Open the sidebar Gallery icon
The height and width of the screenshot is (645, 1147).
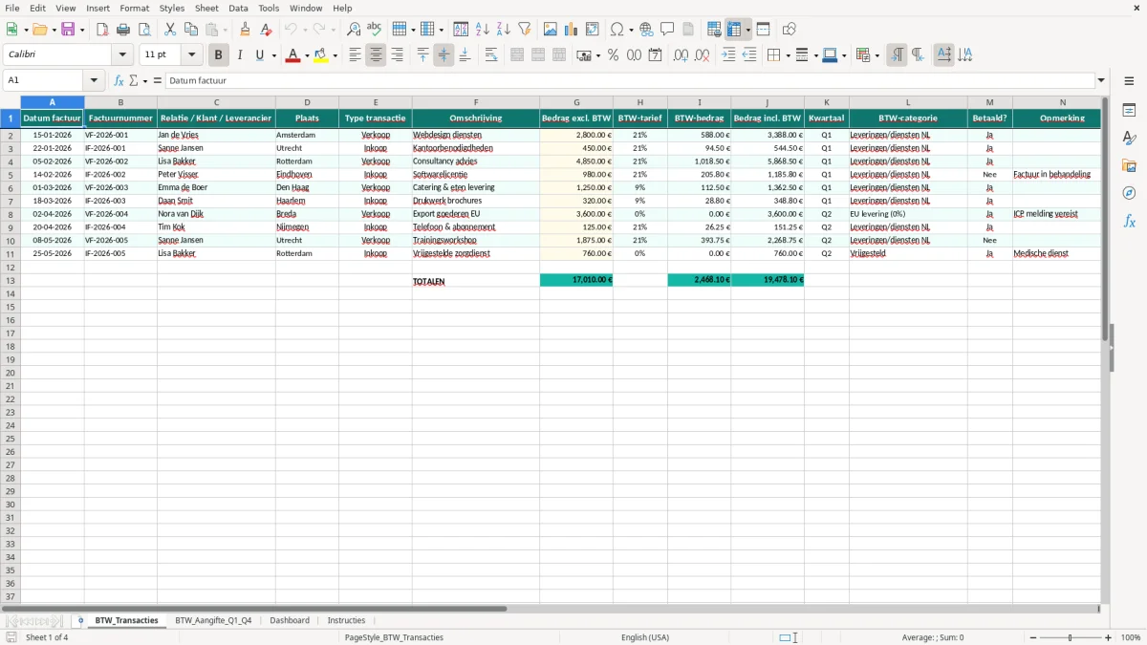pos(1129,165)
